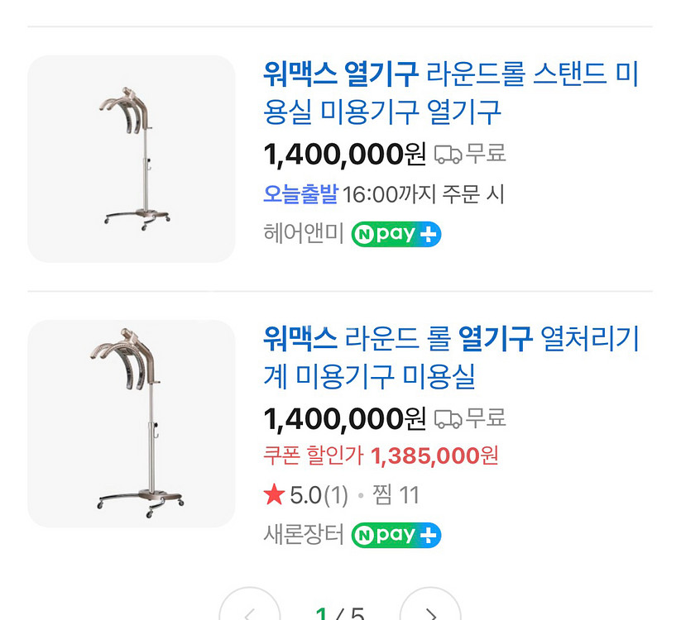Click the 5.0(1) review rating text
This screenshot has width=681, height=620.
point(319,495)
